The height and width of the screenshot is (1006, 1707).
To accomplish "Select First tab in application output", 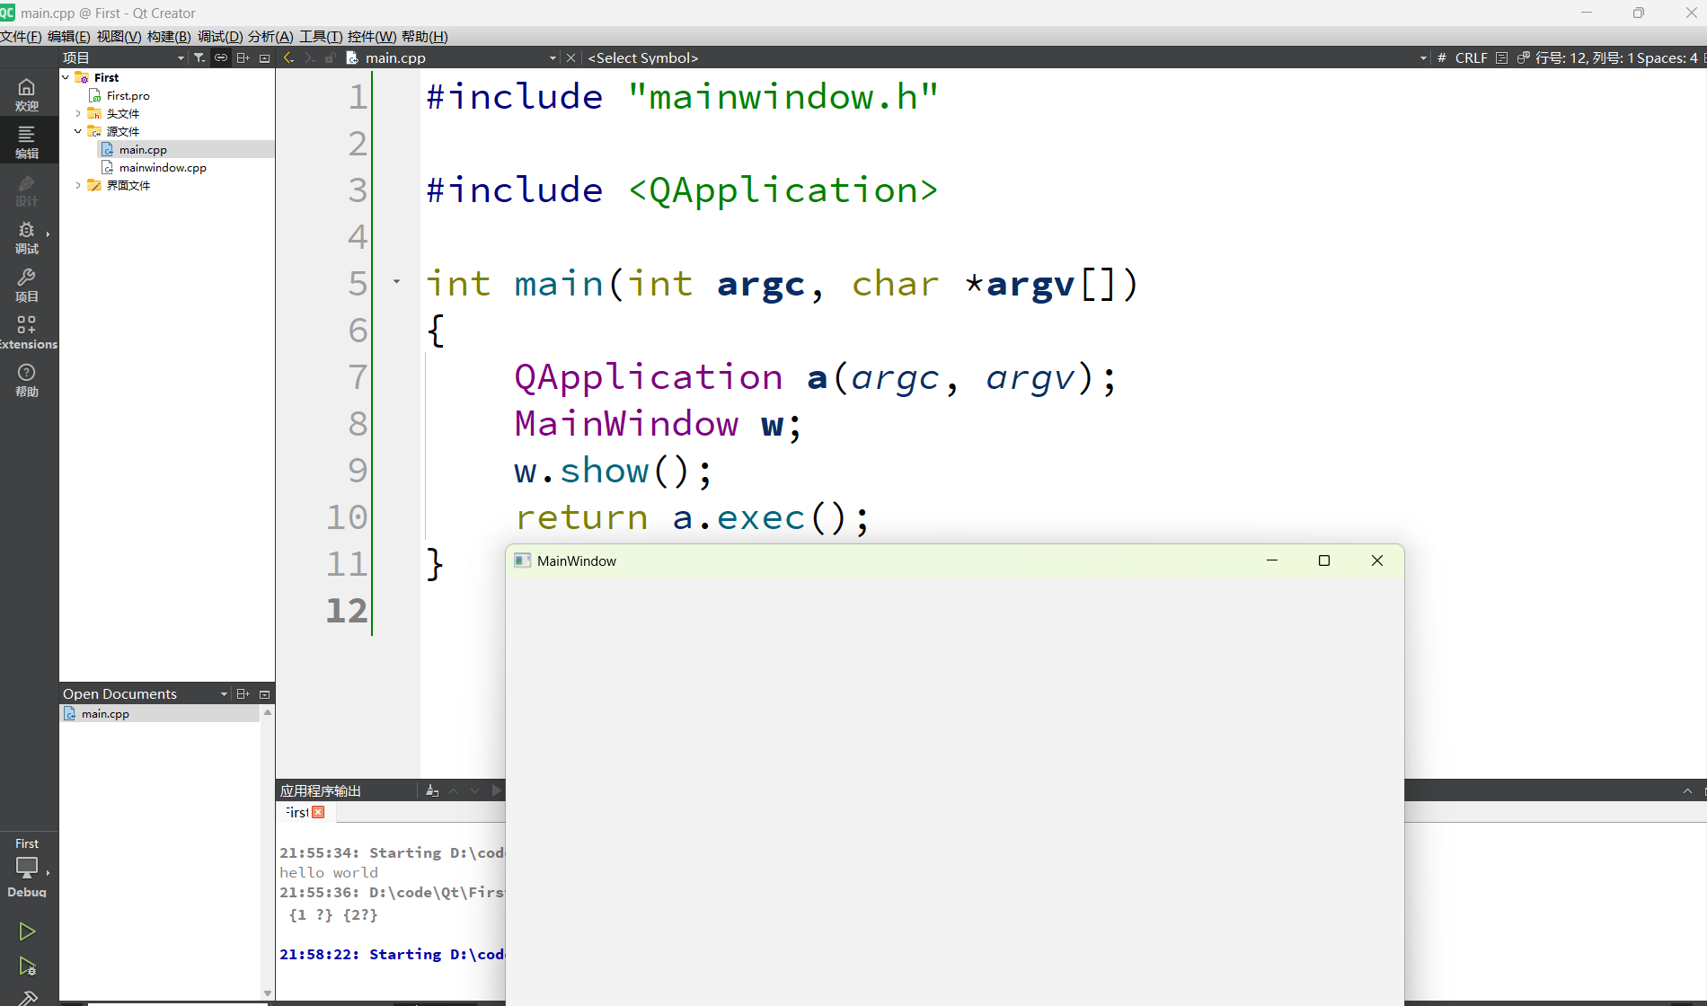I will tap(296, 812).
